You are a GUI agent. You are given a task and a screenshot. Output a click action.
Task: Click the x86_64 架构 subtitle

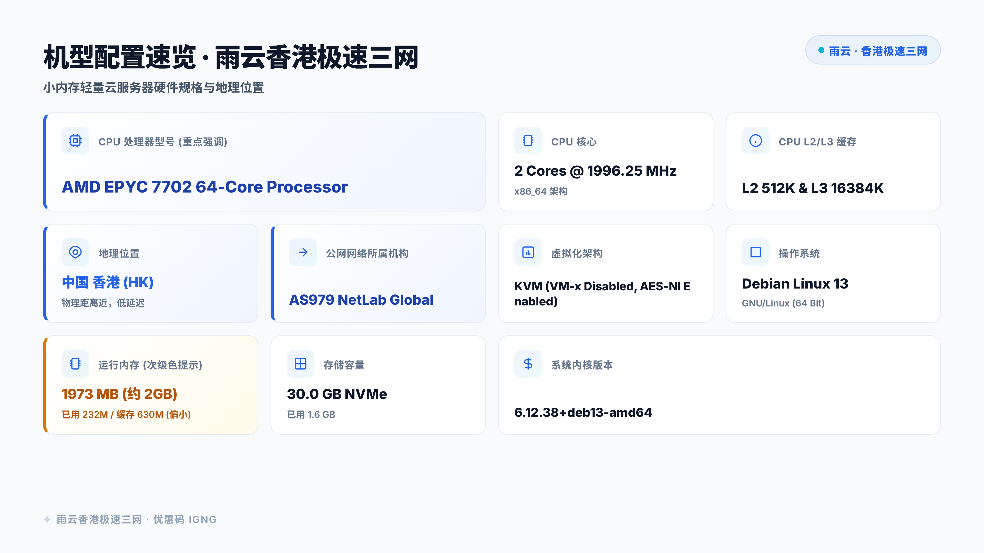[x=541, y=191]
